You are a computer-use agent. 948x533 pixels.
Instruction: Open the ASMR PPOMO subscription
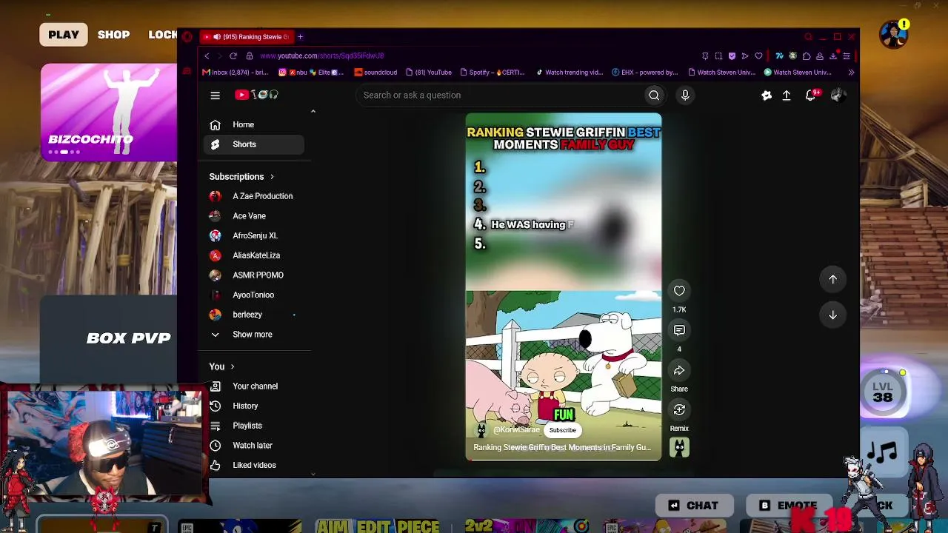click(254, 275)
